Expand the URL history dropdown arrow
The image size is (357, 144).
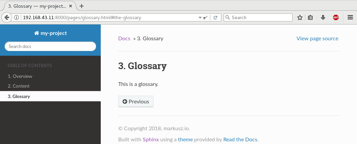point(200,17)
